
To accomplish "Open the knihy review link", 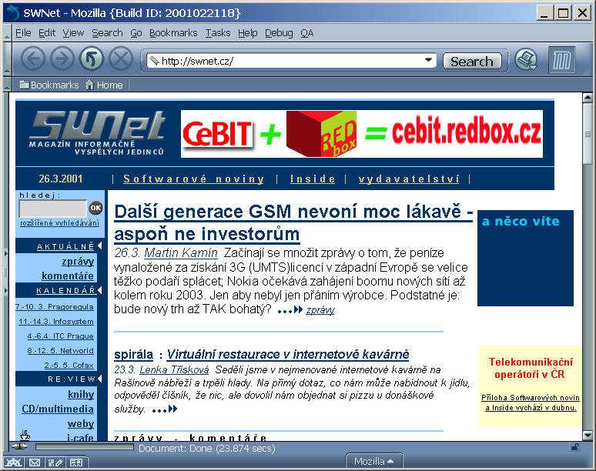I will coord(81,394).
